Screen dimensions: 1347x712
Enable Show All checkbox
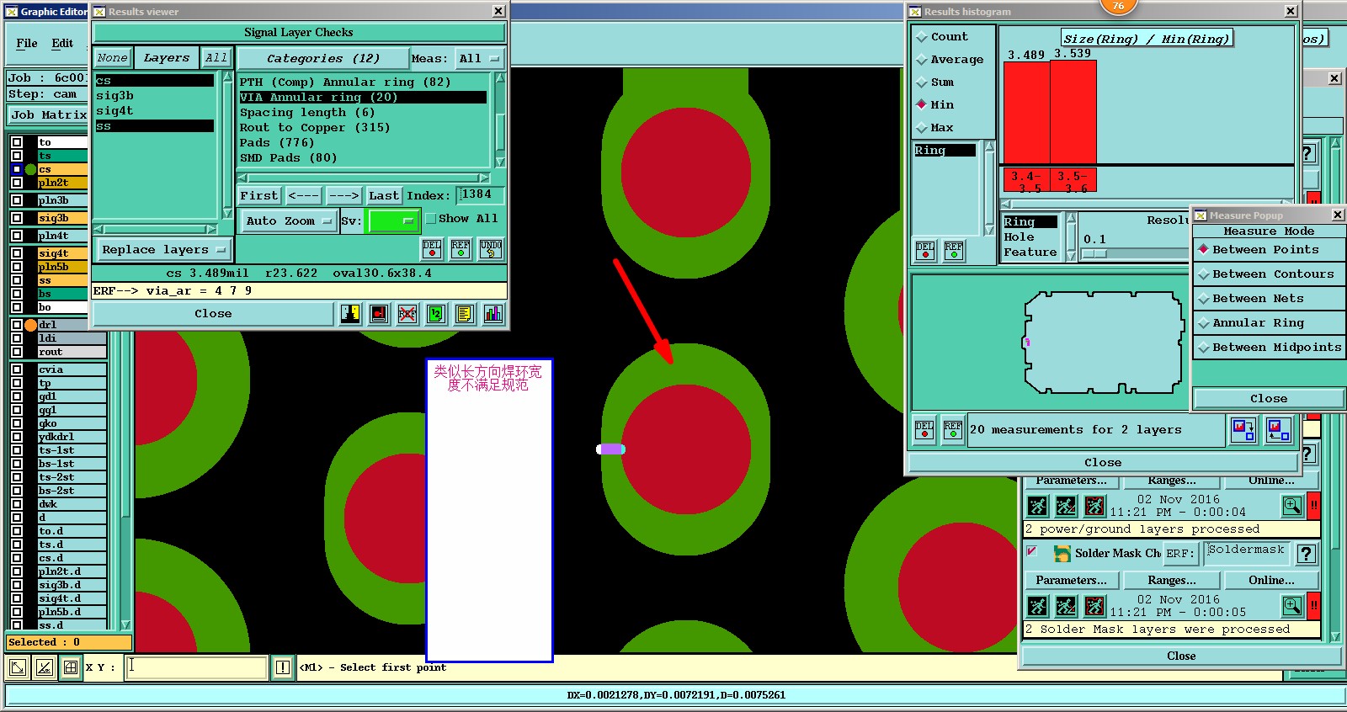coord(431,219)
